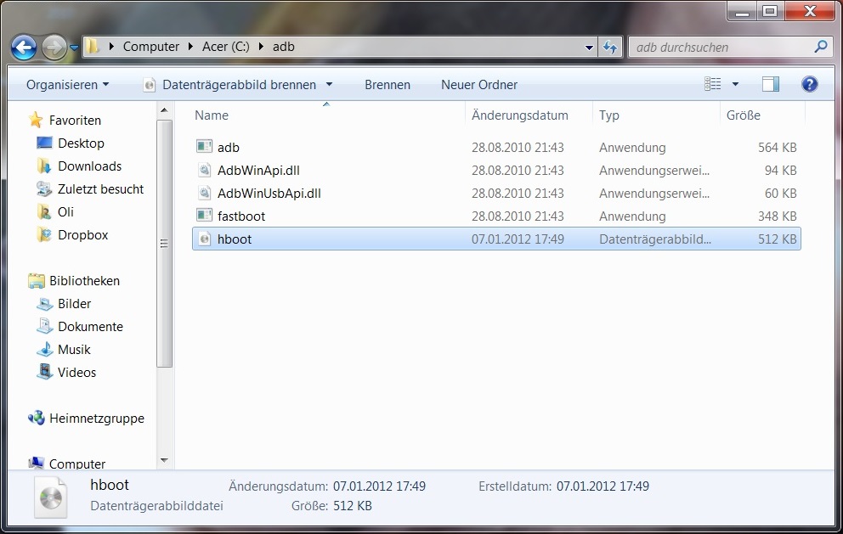843x534 pixels.
Task: Open Dropbox in the navigation pane
Action: (x=82, y=235)
